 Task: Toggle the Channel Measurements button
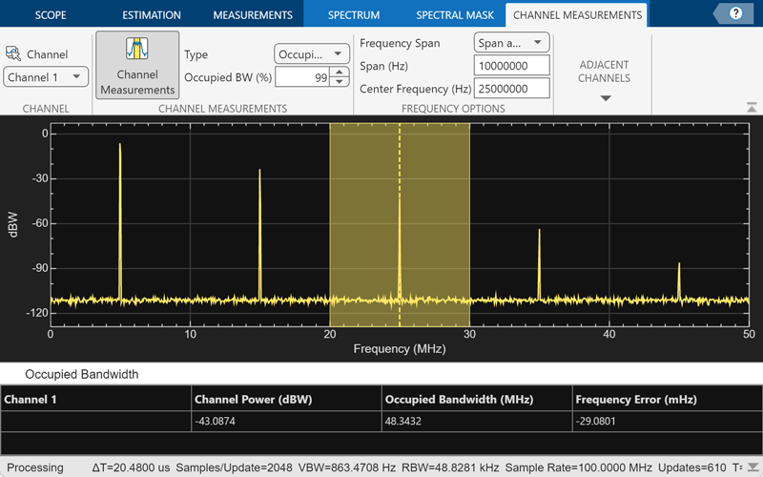[x=137, y=65]
